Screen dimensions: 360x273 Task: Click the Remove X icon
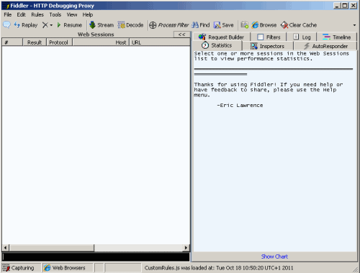[45, 25]
